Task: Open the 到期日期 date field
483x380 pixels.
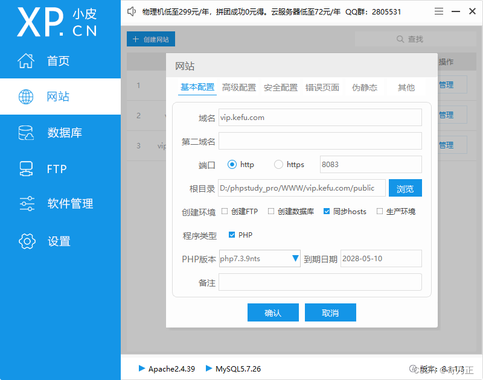Action: (381, 258)
